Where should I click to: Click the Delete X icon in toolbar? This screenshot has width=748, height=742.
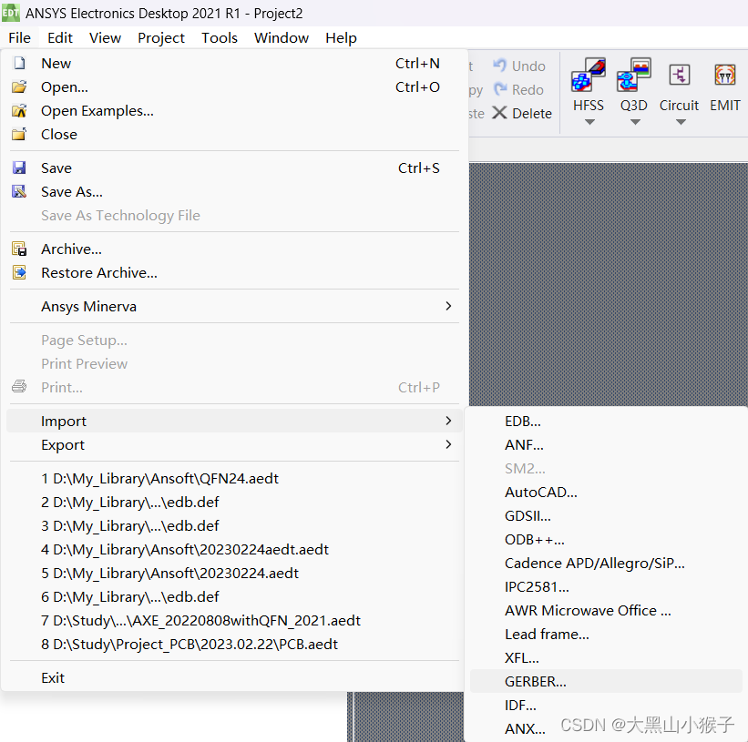click(x=499, y=113)
